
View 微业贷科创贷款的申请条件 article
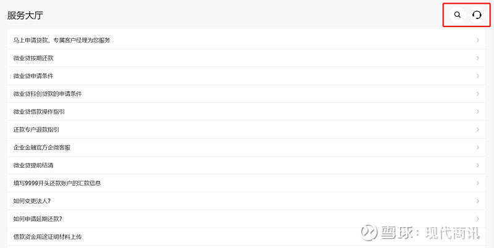[x=246, y=94]
